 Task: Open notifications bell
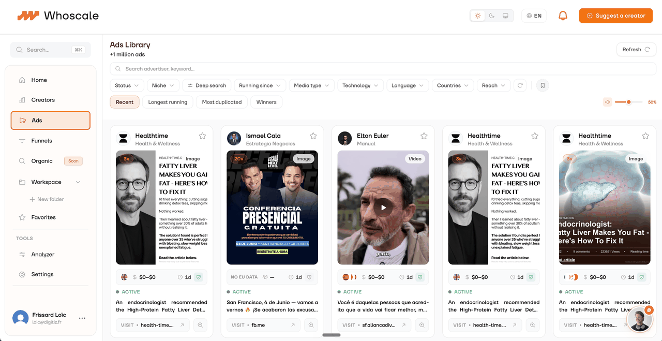563,16
